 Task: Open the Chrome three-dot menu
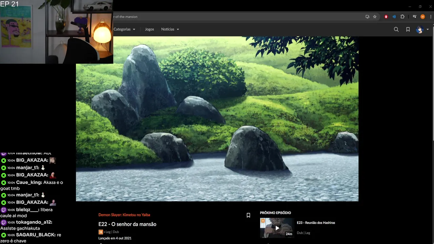(431, 17)
